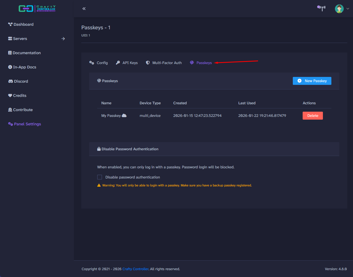This screenshot has width=353, height=277.
Task: Switch to the Config tab
Action: (99, 63)
